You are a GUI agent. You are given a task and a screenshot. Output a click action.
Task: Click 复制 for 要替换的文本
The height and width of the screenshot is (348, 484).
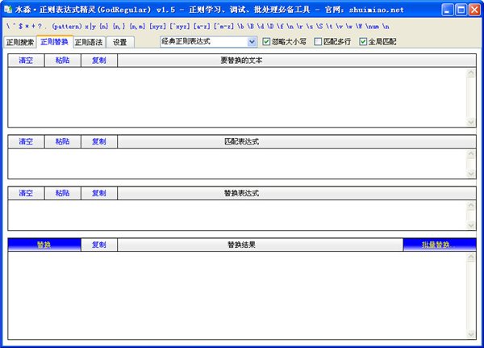pos(99,61)
